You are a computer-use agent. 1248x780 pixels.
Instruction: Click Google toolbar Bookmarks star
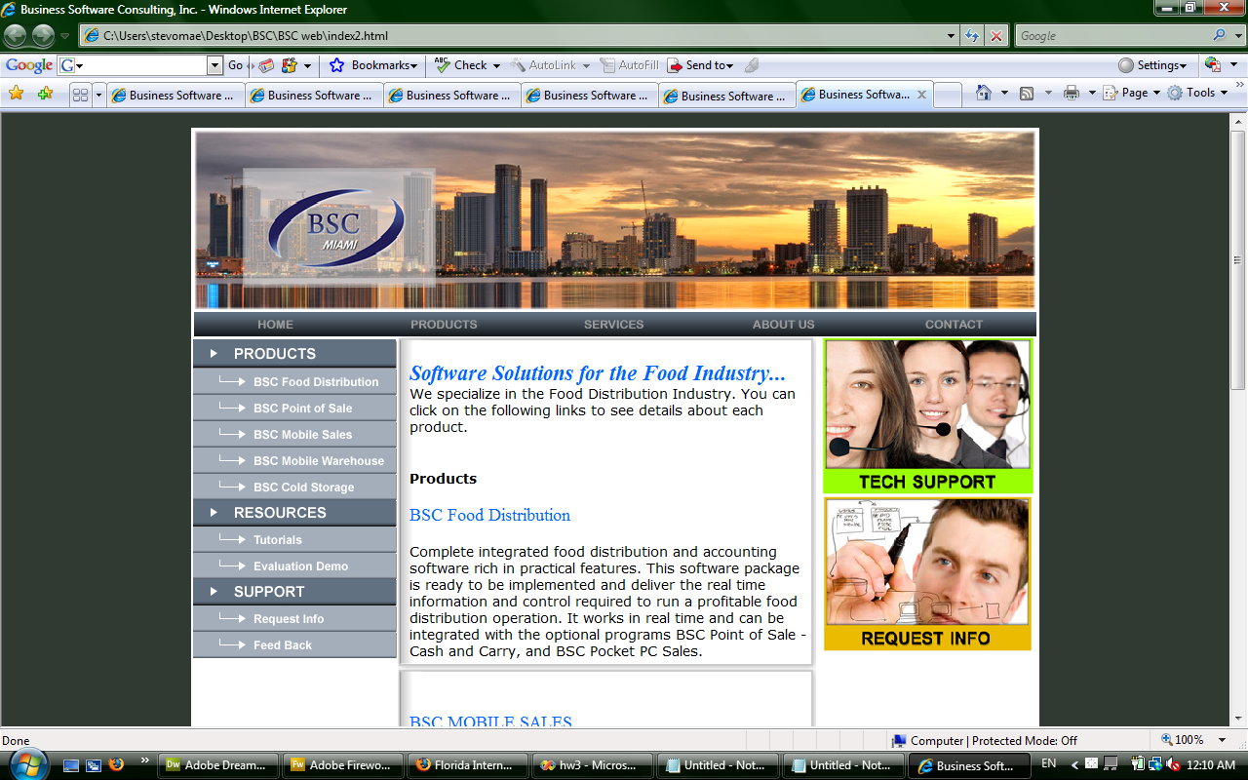coord(374,65)
